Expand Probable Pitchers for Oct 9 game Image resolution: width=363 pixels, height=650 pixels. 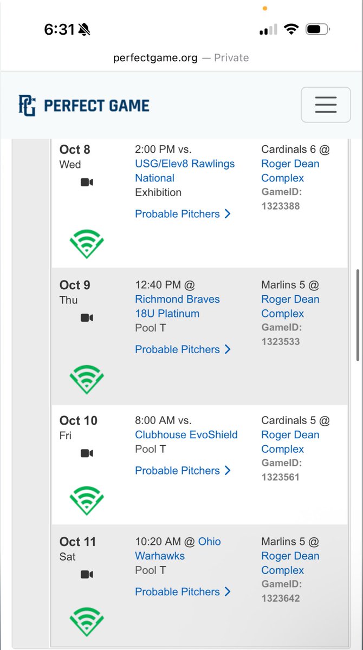[x=183, y=349]
